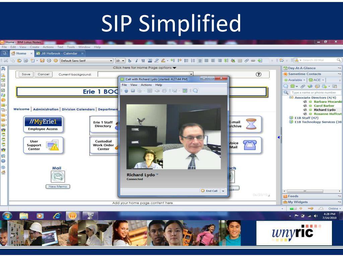
Task: Click the printer icon in Lotus Notes toolbar
Action: 49,61
